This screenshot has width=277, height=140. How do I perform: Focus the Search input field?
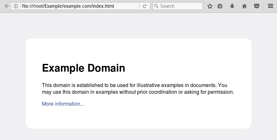178,6
